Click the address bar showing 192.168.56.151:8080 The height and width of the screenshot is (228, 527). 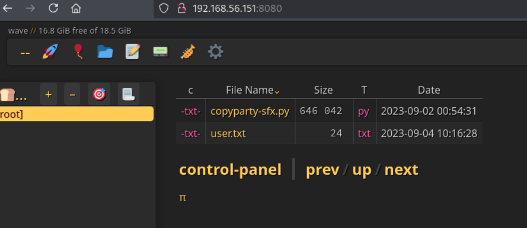click(340, 9)
